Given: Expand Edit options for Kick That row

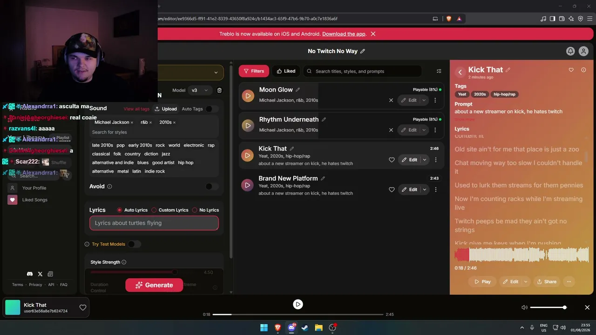Looking at the screenshot, I should point(425,160).
